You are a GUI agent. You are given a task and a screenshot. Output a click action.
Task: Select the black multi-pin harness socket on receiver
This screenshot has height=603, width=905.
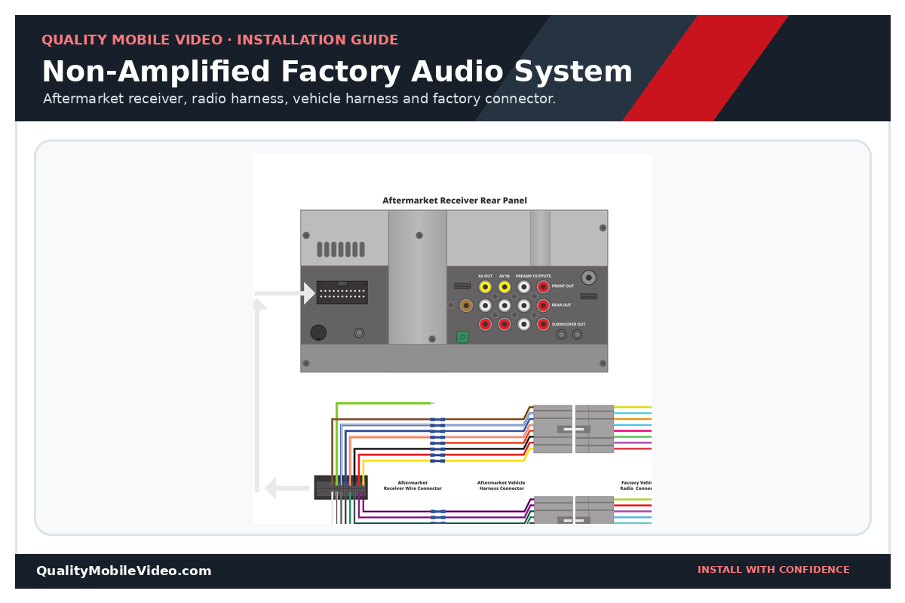(x=342, y=292)
